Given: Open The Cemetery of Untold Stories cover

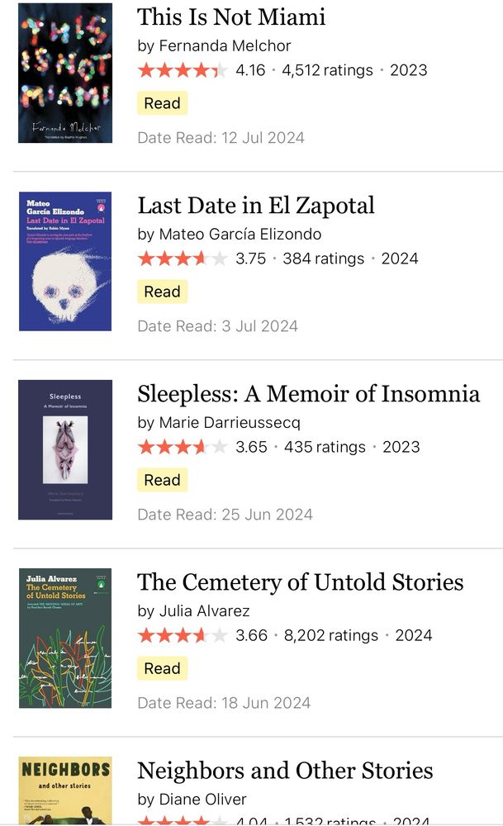Looking at the screenshot, I should (65, 638).
